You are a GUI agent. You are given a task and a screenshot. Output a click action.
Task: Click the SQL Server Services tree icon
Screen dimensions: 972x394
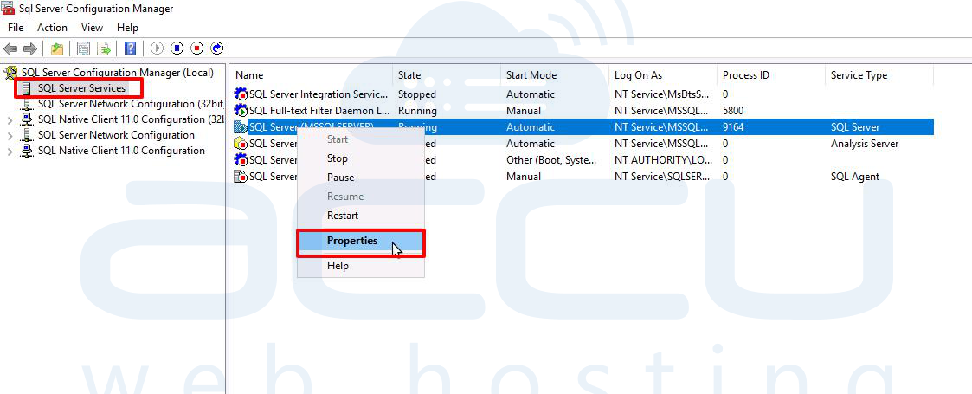pyautogui.click(x=27, y=88)
